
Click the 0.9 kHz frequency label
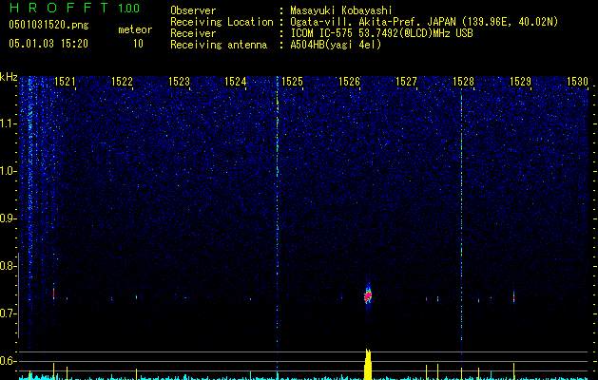coord(8,218)
